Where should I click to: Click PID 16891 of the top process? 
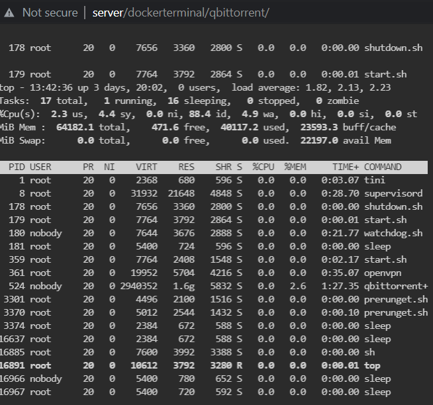[x=12, y=366]
